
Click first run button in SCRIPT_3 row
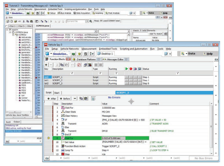(127, 83)
